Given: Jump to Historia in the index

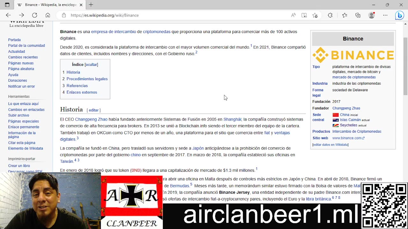Looking at the screenshot, I should [x=73, y=72].
